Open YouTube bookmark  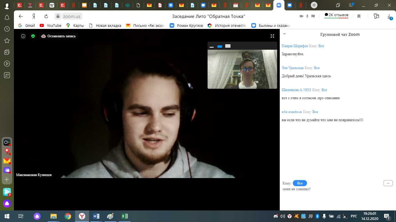(x=50, y=25)
